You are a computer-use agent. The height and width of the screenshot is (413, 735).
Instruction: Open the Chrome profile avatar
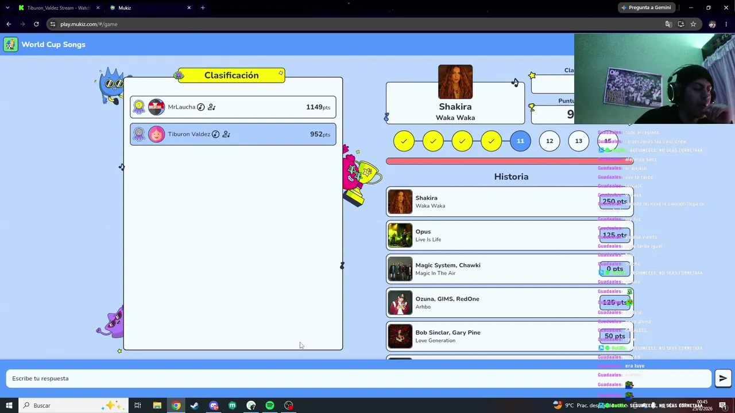712,24
